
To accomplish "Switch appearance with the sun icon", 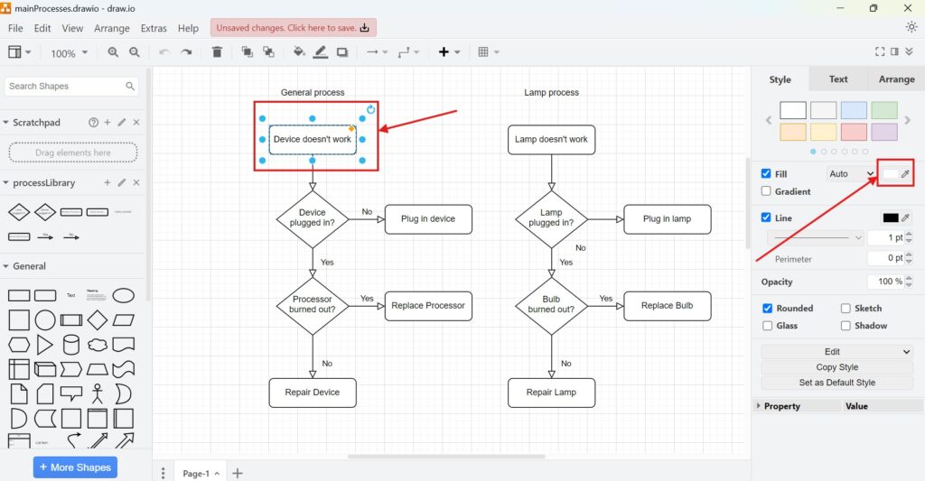I will (x=911, y=27).
